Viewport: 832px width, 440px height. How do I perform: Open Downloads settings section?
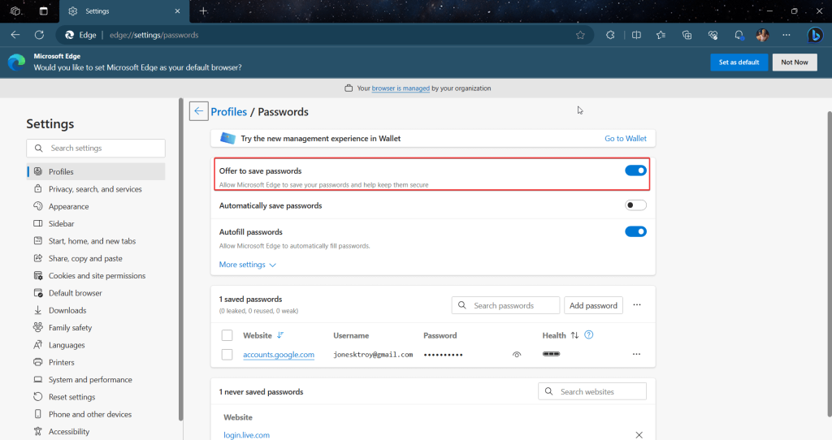click(96, 310)
